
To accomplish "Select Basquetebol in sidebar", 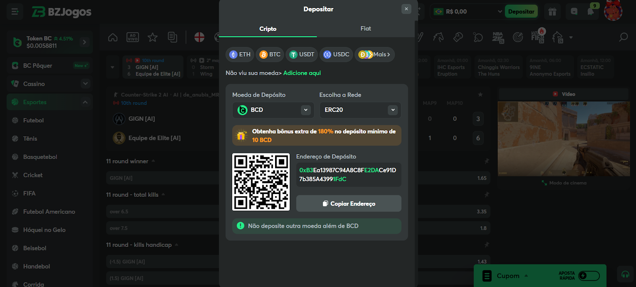I will click(40, 157).
